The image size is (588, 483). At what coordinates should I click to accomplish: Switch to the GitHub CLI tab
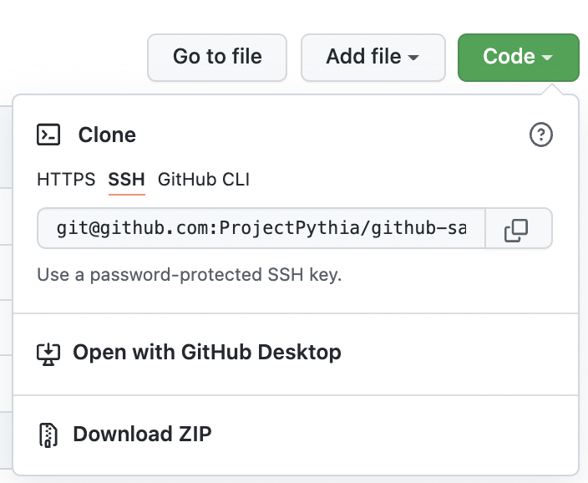204,180
